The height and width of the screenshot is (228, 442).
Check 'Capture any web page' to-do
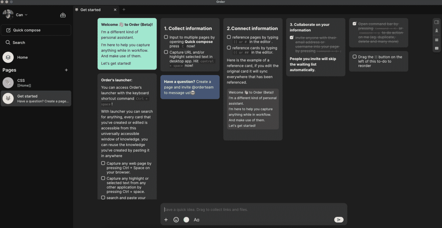pos(103,163)
